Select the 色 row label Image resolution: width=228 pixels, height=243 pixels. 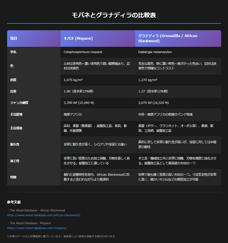pos(12,66)
